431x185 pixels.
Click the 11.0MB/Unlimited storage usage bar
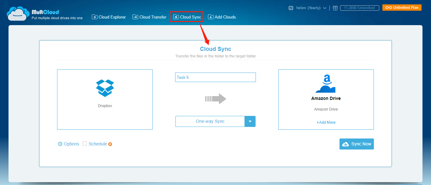(359, 8)
